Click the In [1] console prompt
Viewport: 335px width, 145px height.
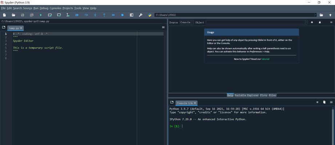(175, 126)
